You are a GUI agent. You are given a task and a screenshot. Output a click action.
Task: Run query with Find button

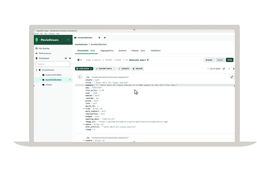coord(230,60)
